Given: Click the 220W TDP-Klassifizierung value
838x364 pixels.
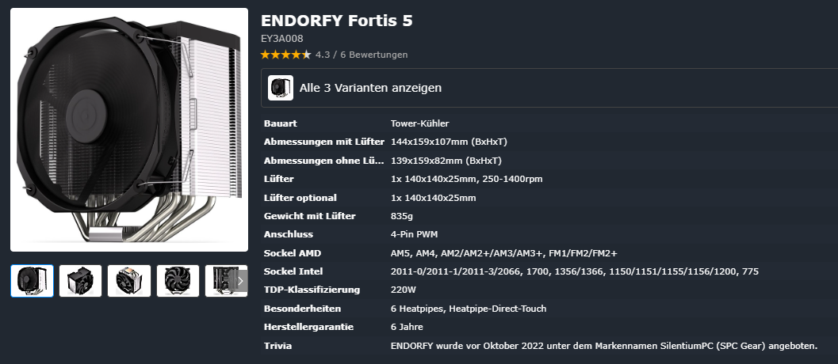Looking at the screenshot, I should coord(404,290).
